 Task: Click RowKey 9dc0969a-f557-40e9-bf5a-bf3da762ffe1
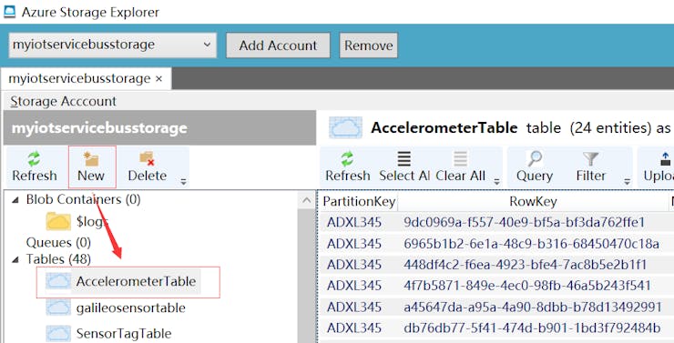(524, 222)
